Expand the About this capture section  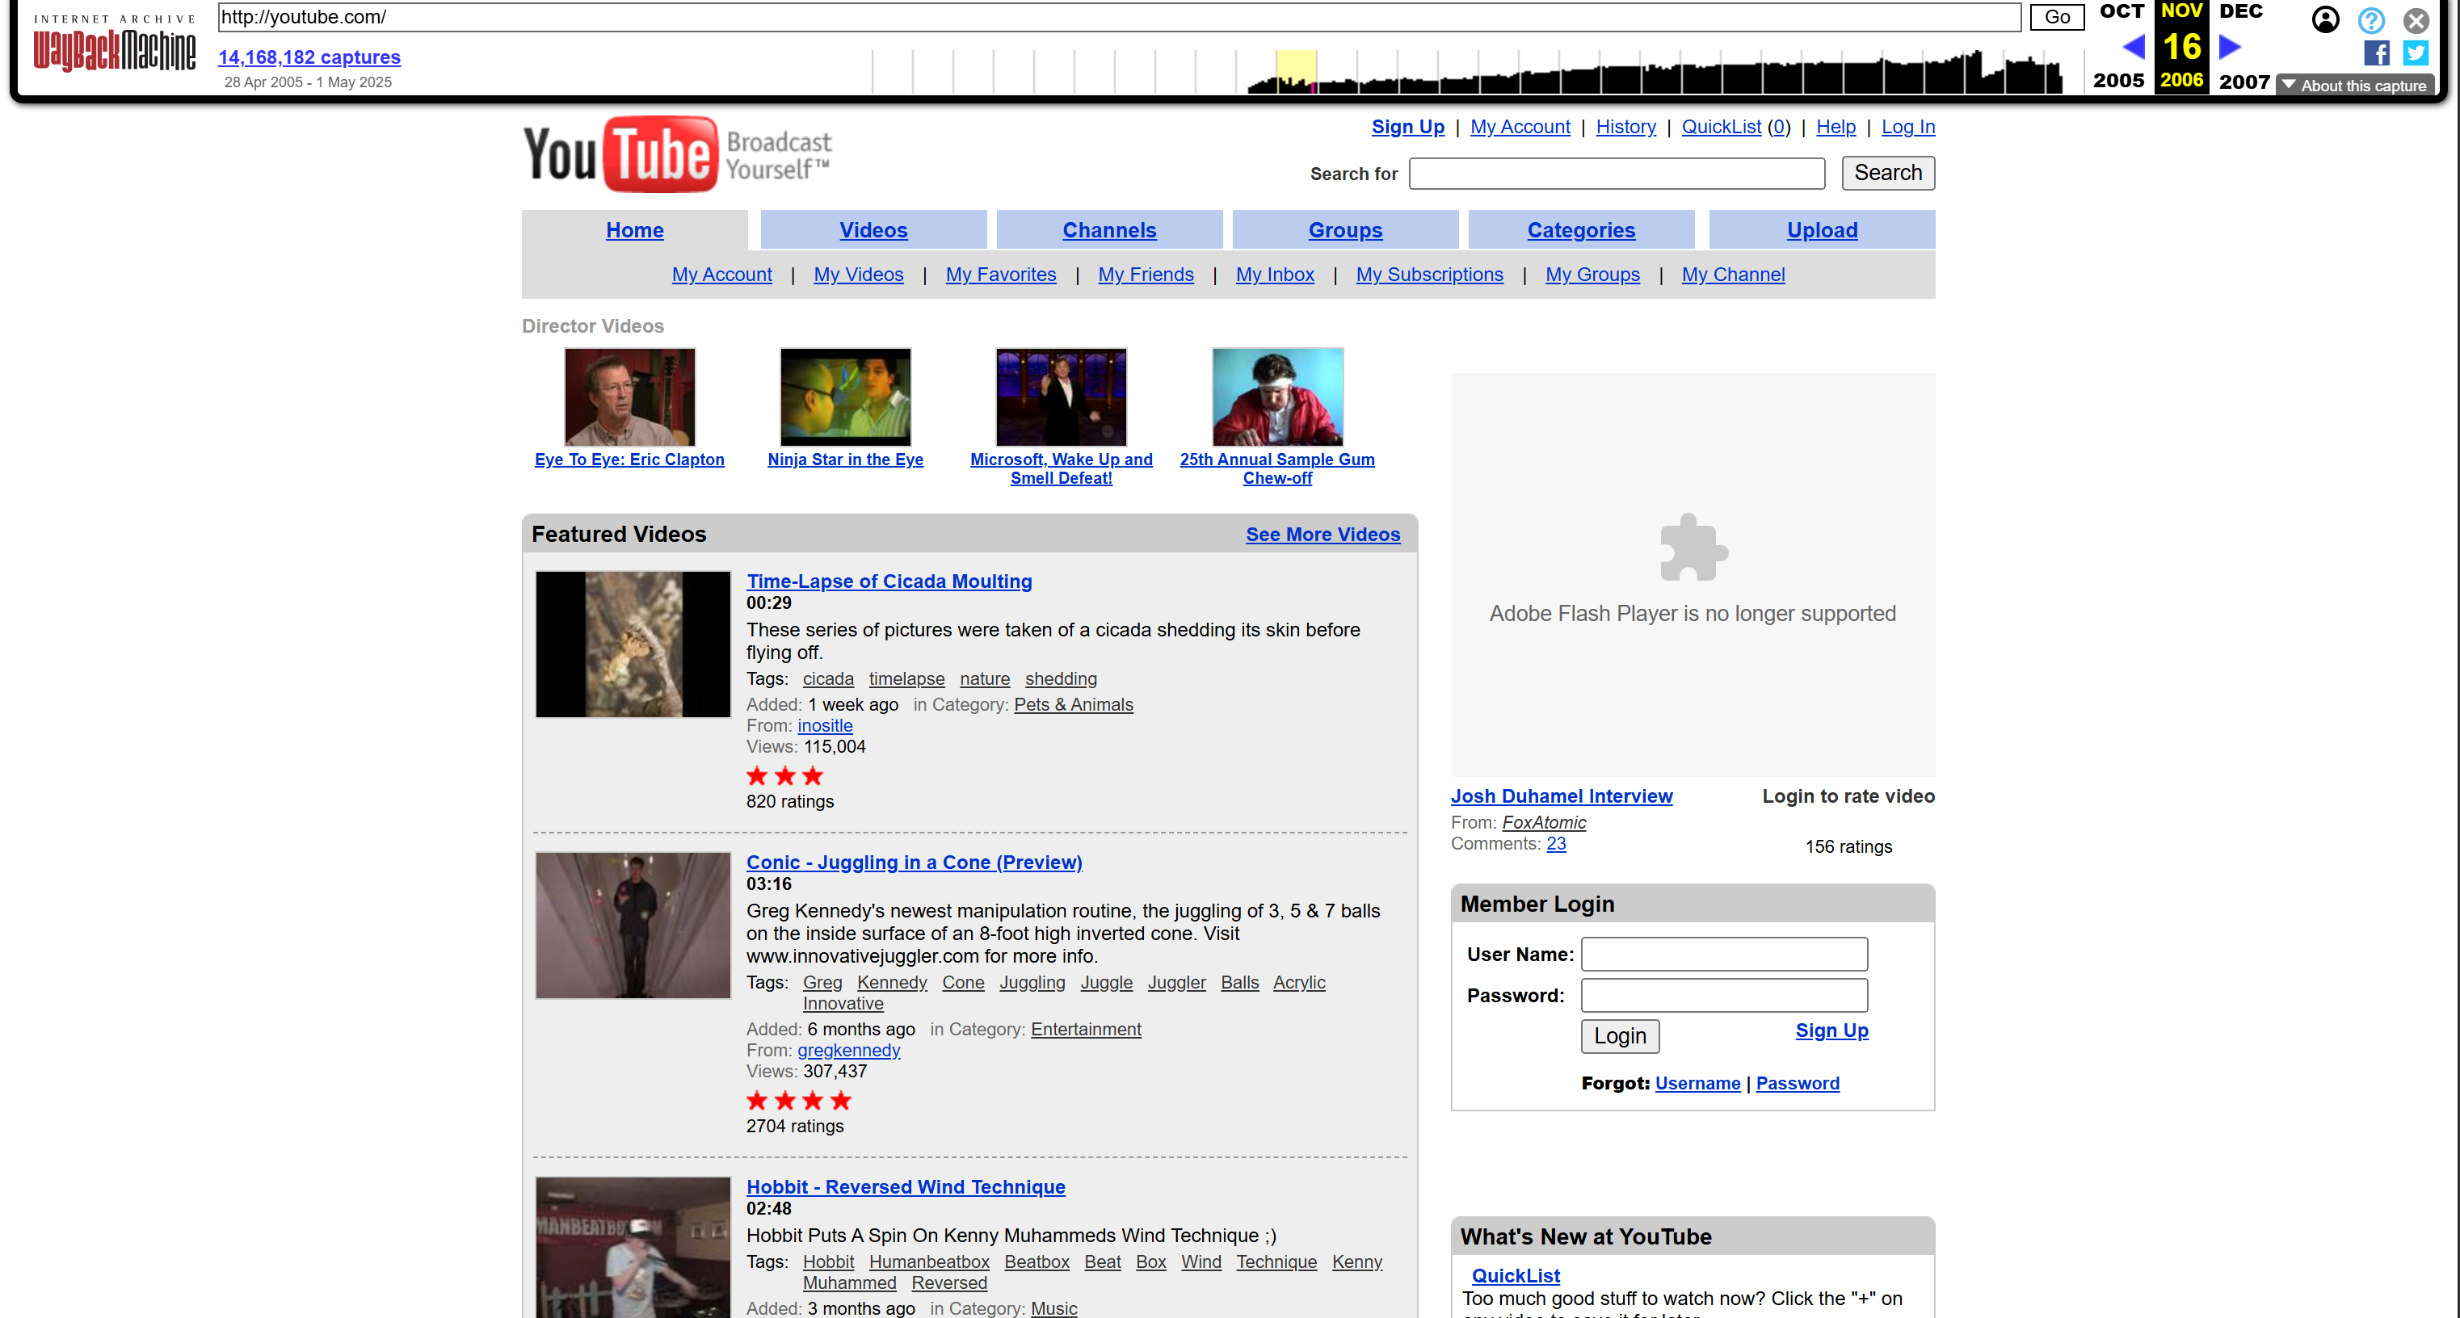[2355, 85]
